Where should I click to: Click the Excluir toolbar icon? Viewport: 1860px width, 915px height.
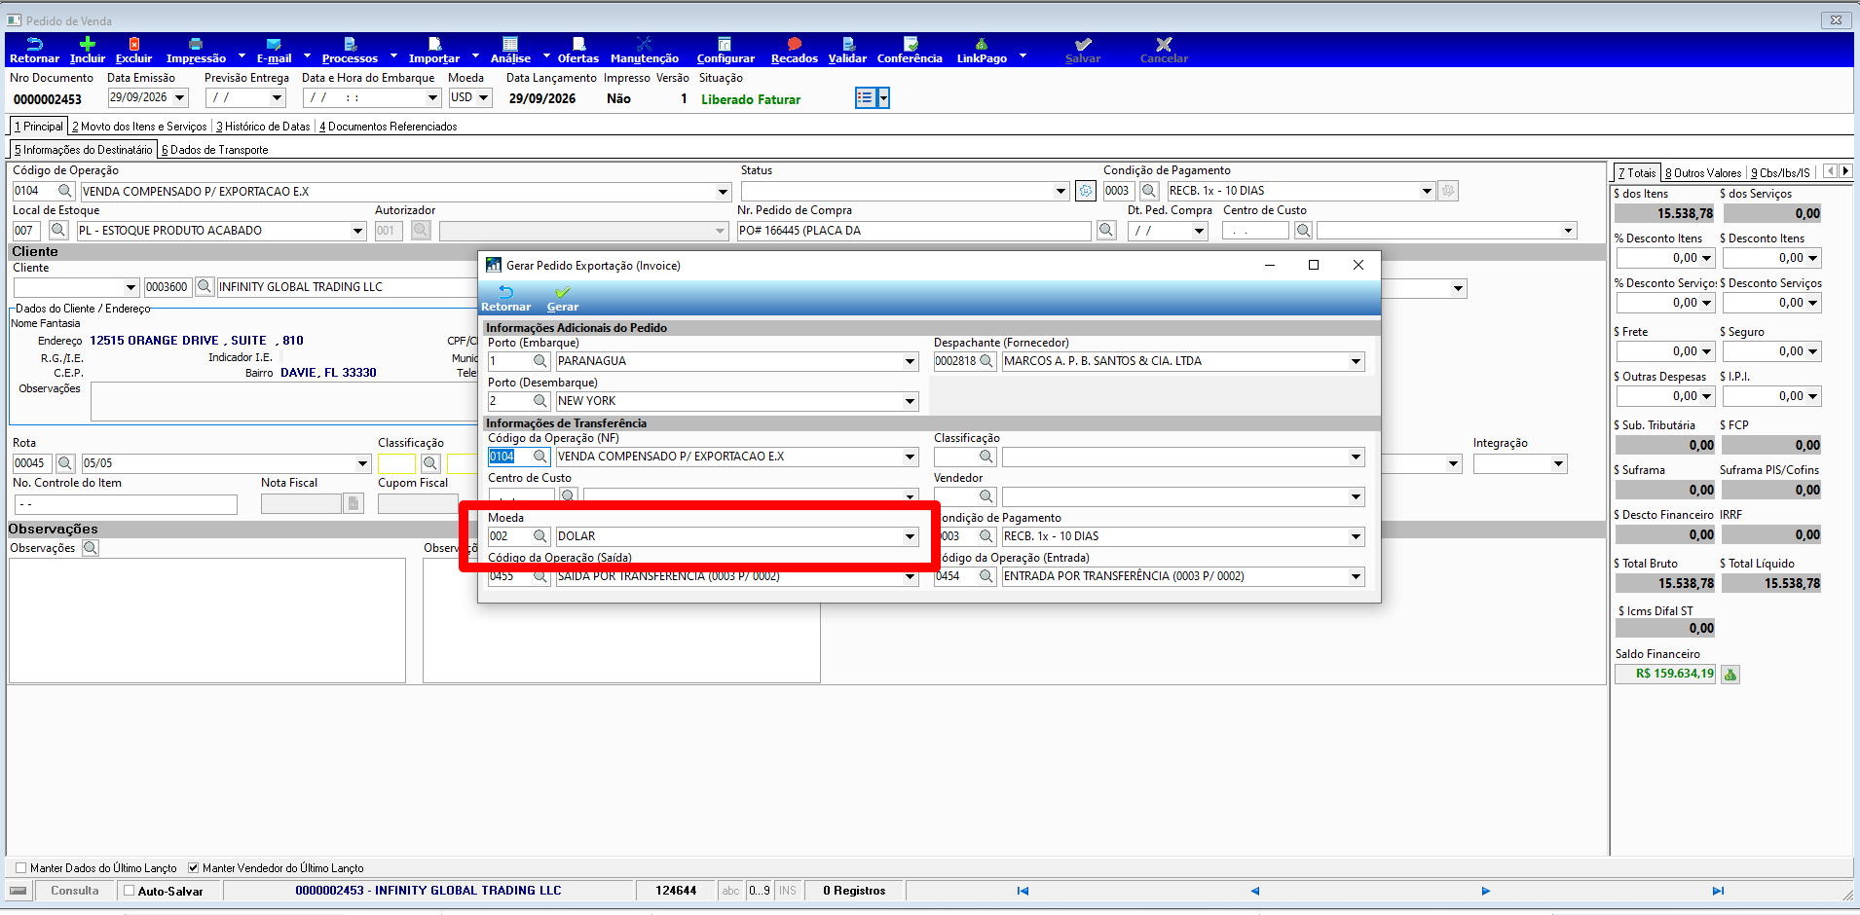[133, 50]
